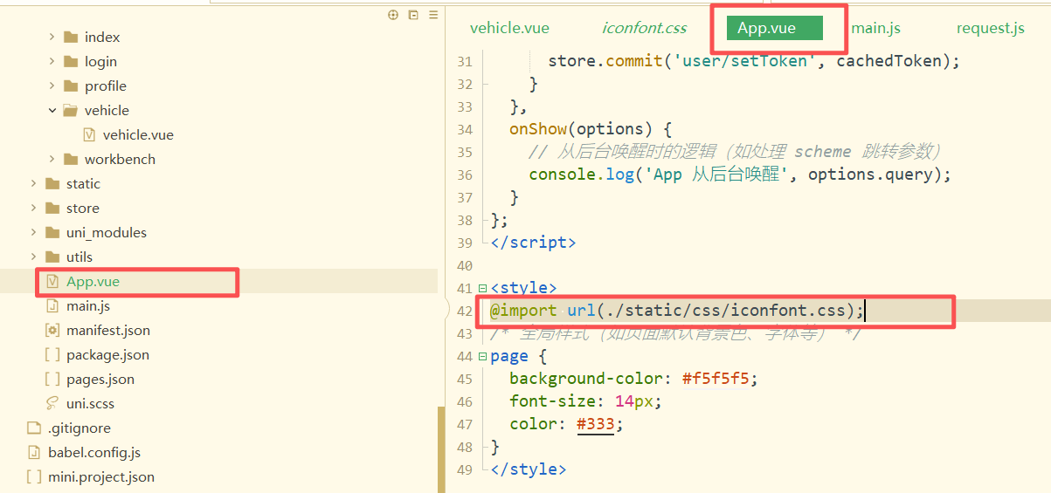The image size is (1051, 493).
Task: Open main.js label in the project tree
Action: 88,305
